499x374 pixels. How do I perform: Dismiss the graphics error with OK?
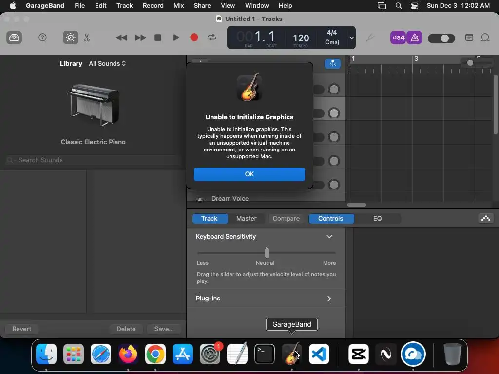(249, 174)
